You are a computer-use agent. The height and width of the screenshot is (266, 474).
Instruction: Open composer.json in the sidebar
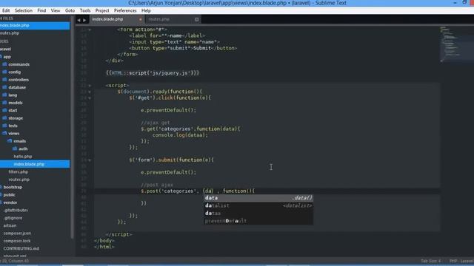pyautogui.click(x=17, y=233)
